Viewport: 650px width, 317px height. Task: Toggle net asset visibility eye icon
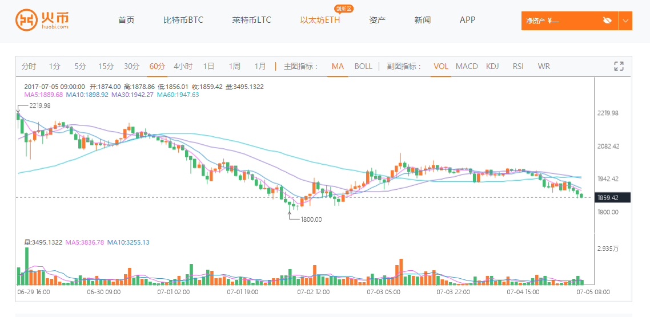(x=607, y=21)
